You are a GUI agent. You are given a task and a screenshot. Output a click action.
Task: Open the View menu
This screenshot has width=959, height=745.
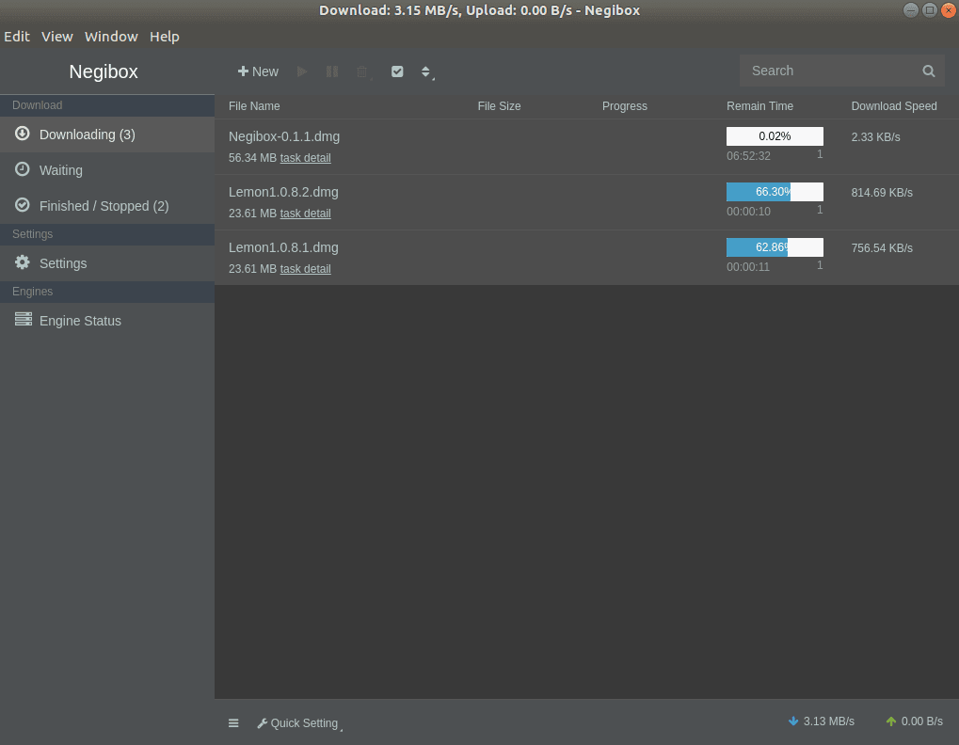(x=56, y=37)
